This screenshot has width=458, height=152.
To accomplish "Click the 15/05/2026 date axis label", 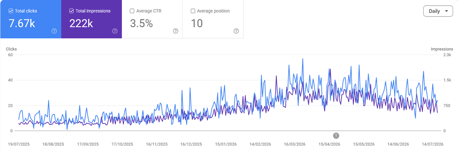I will click(364, 144).
